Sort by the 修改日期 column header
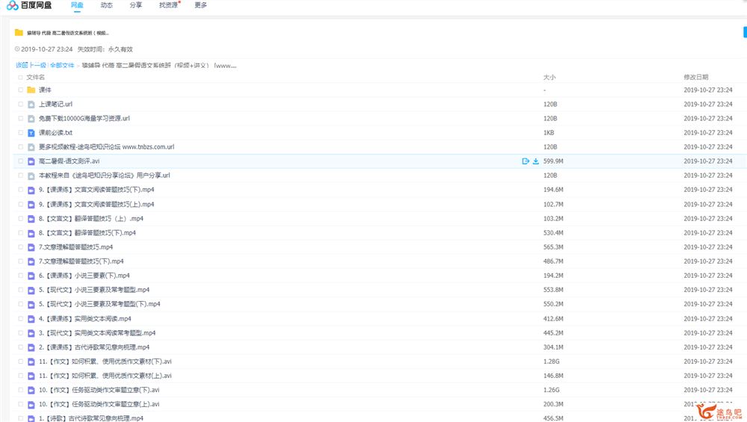The width and height of the screenshot is (747, 422). [696, 77]
